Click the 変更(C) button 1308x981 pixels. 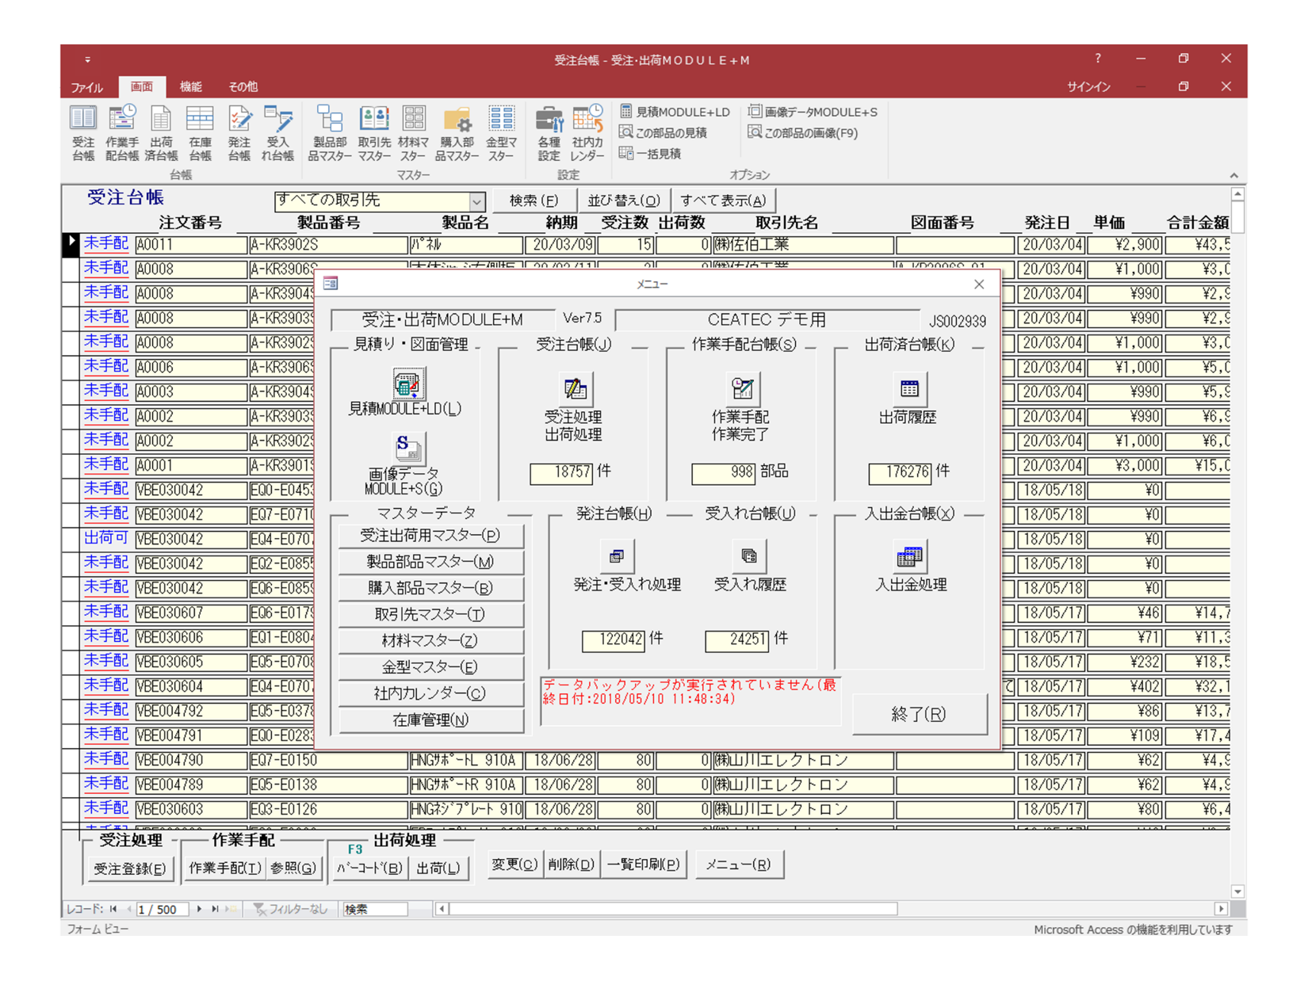coord(514,865)
